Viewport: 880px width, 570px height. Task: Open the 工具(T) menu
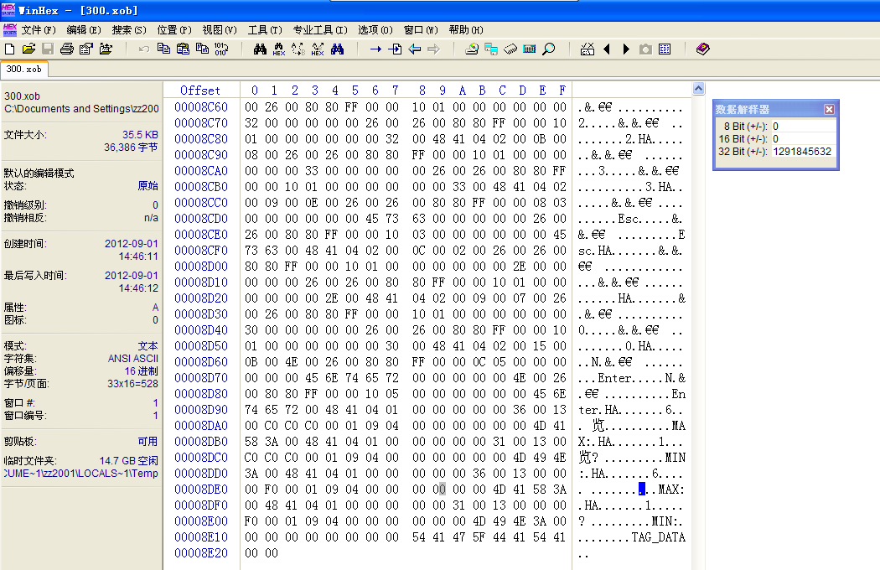click(264, 29)
